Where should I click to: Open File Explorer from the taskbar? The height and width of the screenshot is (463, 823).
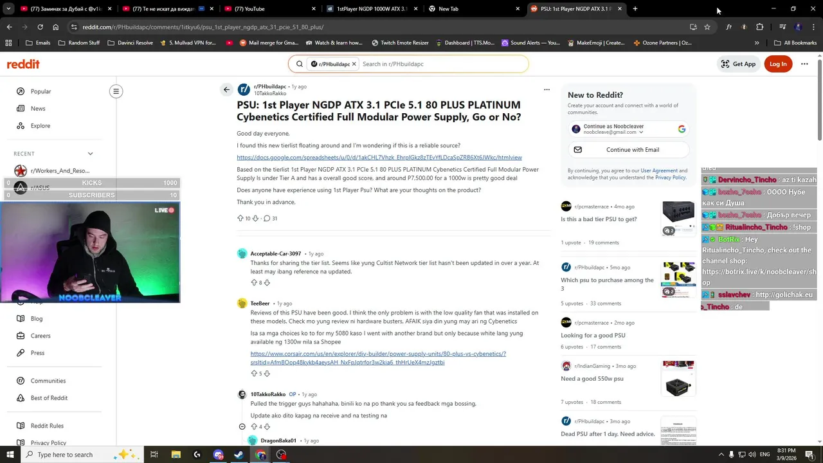click(x=176, y=455)
